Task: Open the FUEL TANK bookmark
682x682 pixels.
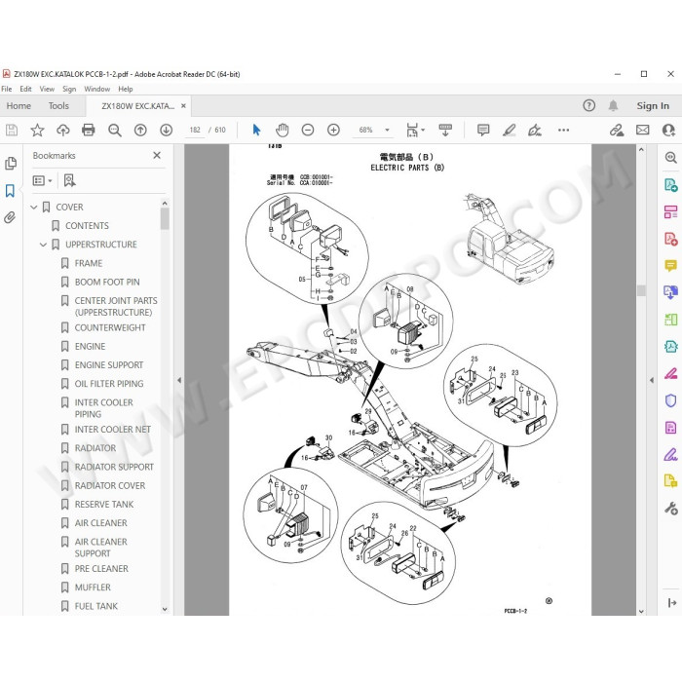Action: pyautogui.click(x=96, y=606)
